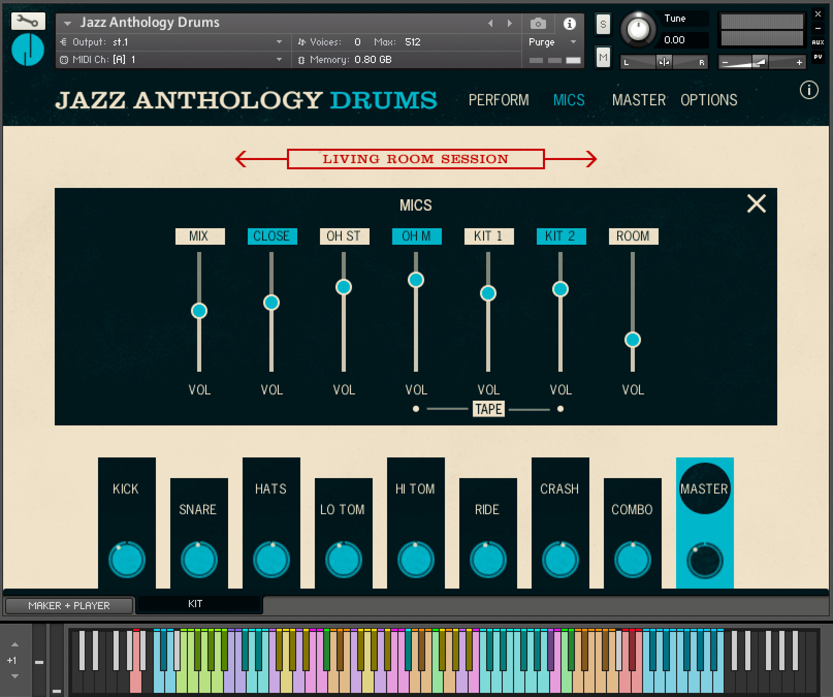Screen dimensions: 833x697
Task: Go to the previous instrument preset
Action: (491, 23)
